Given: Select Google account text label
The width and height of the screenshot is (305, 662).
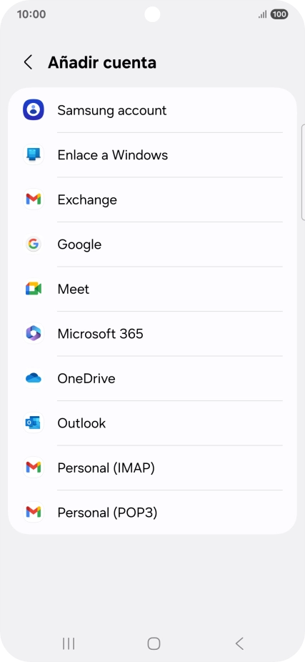Looking at the screenshot, I should pos(79,244).
